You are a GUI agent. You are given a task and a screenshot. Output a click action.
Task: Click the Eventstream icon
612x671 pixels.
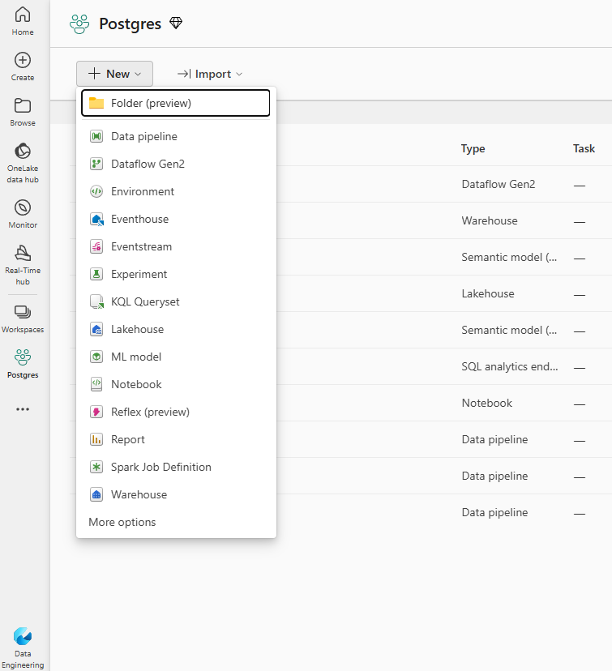[x=96, y=246]
